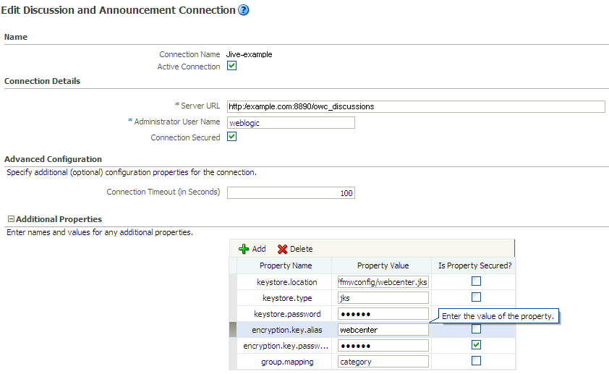Uncheck the Connection Secured checkbox
Image resolution: width=609 pixels, height=374 pixels.
(x=232, y=137)
